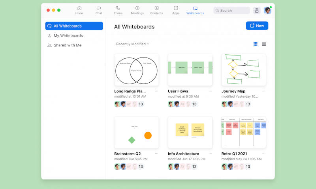Switch to list view
The width and height of the screenshot is (316, 189).
(264, 44)
